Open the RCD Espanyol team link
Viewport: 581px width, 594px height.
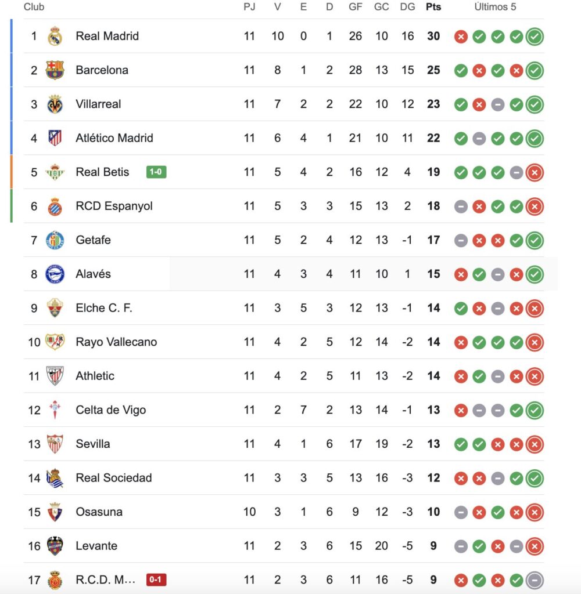(114, 206)
